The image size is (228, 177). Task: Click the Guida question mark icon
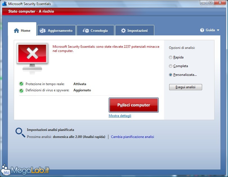pyautogui.click(x=202, y=30)
